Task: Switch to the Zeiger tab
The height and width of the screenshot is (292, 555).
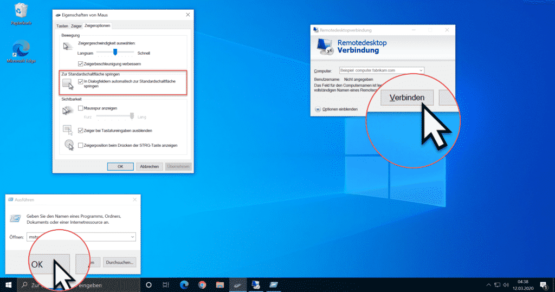Action: click(76, 26)
